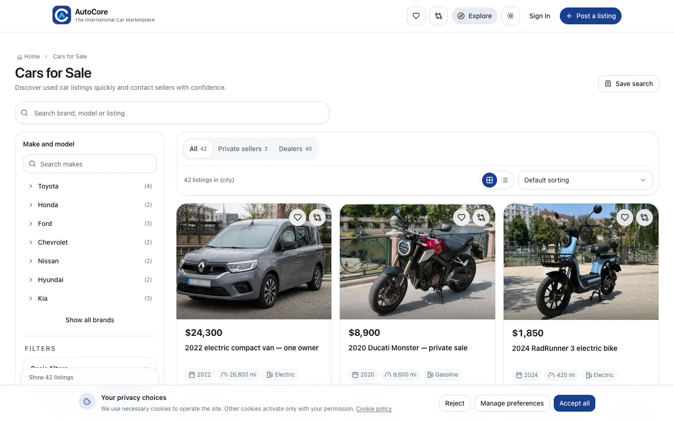This screenshot has width=674, height=421.
Task: Click Post a listing button
Action: point(591,16)
